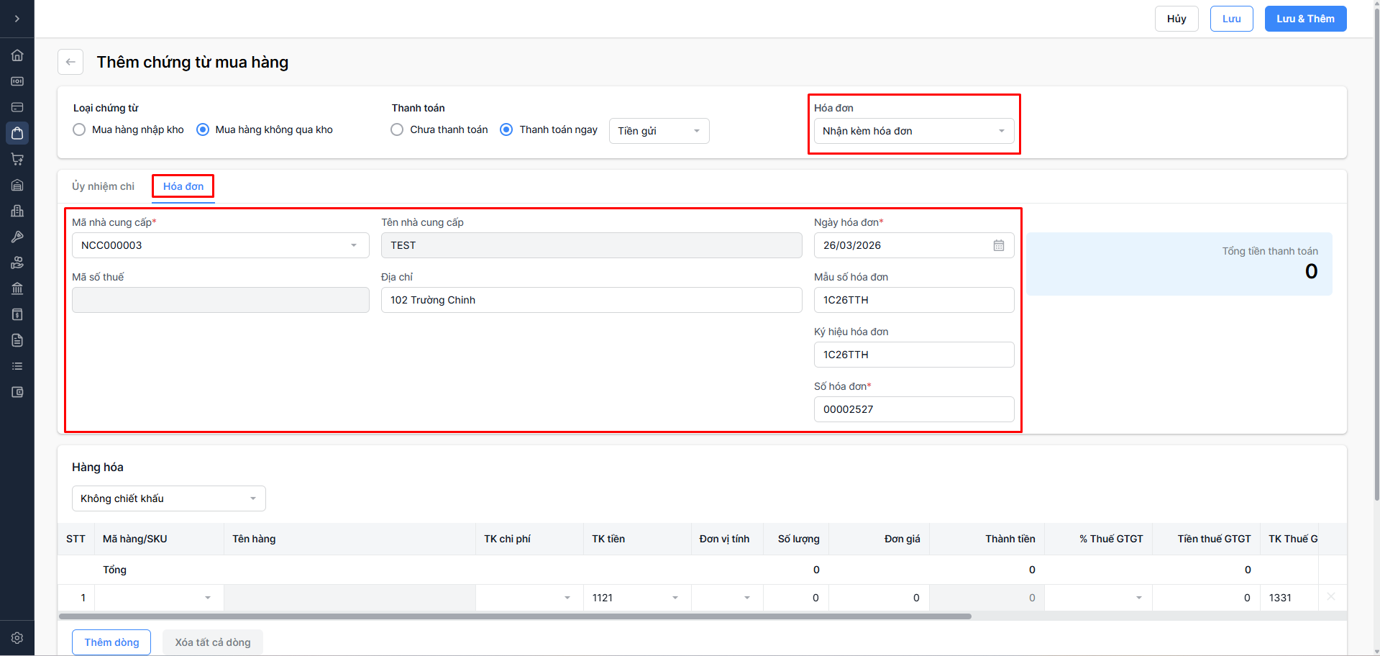Click the wallet icon in sidebar
The width and height of the screenshot is (1380, 656).
point(17,392)
